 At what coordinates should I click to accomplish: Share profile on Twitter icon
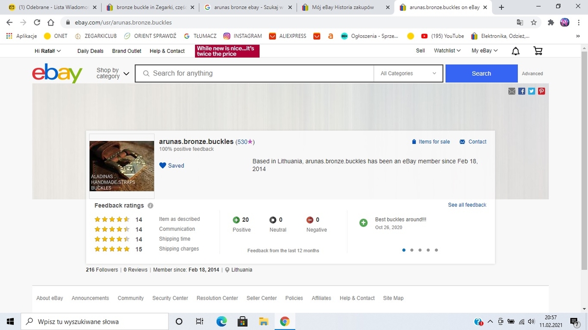click(532, 91)
